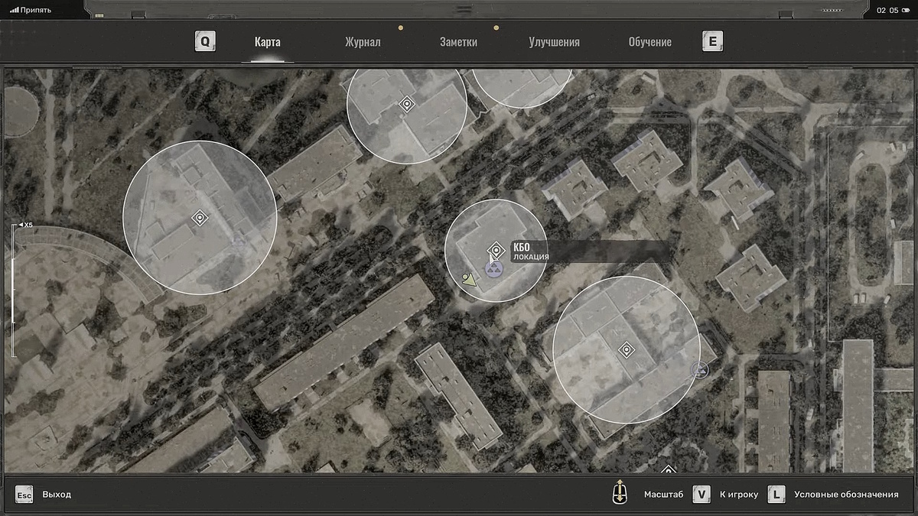Viewport: 918px width, 516px height.
Task: Switch to the Заметки tab
Action: tap(458, 42)
